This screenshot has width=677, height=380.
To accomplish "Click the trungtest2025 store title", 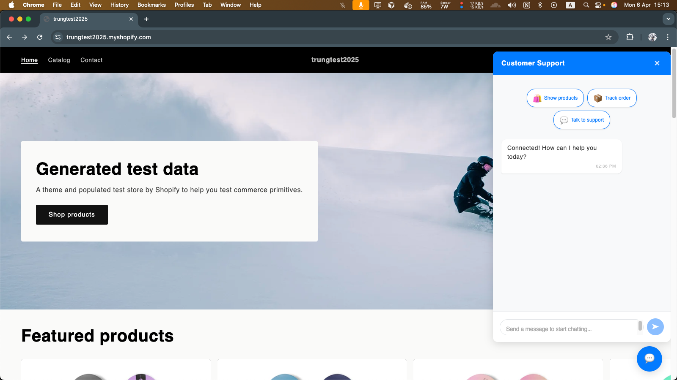I will click(x=335, y=60).
